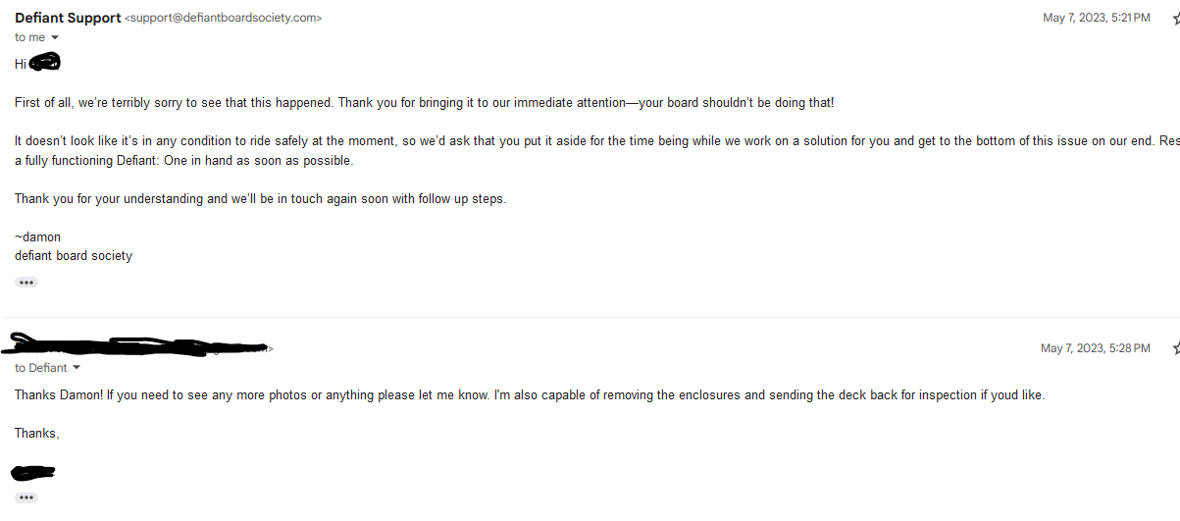Expand the "to me" recipient details arrow
Image resolution: width=1180 pixels, height=521 pixels.
(55, 37)
